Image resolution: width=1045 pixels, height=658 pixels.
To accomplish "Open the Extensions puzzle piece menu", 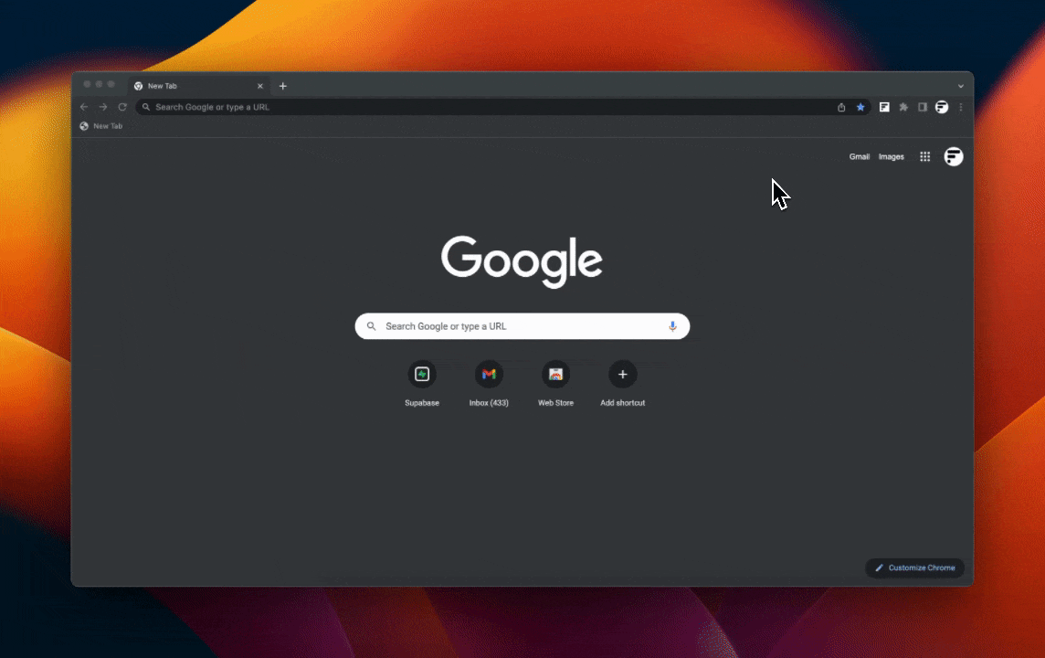I will pos(903,107).
